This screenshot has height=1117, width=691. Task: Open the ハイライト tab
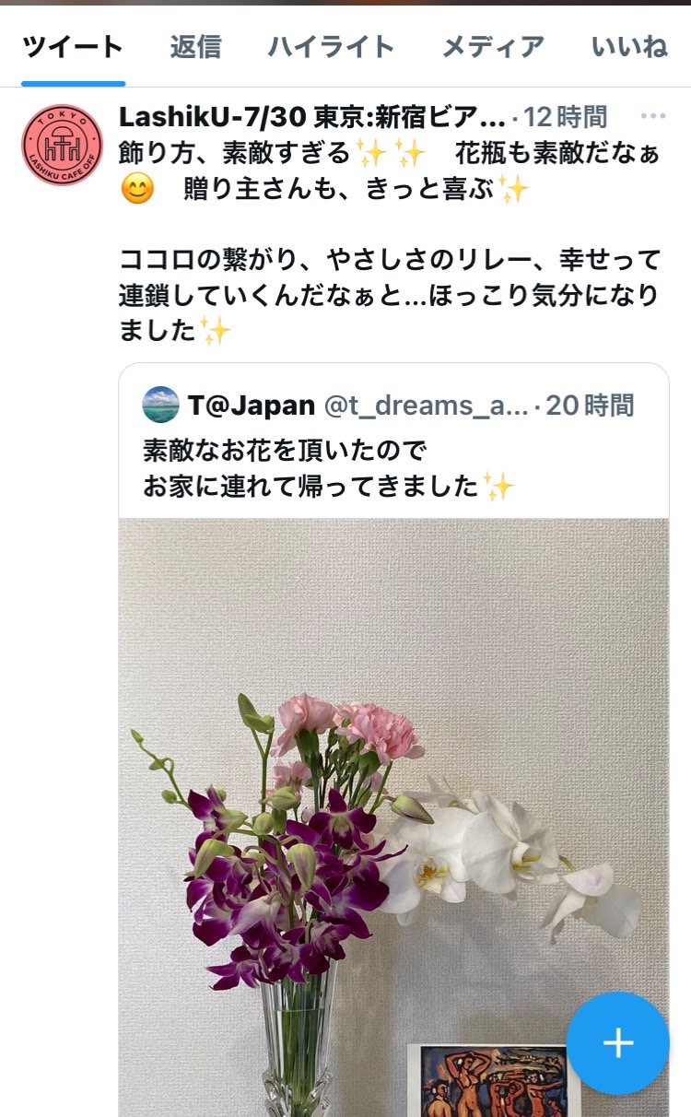[x=331, y=46]
